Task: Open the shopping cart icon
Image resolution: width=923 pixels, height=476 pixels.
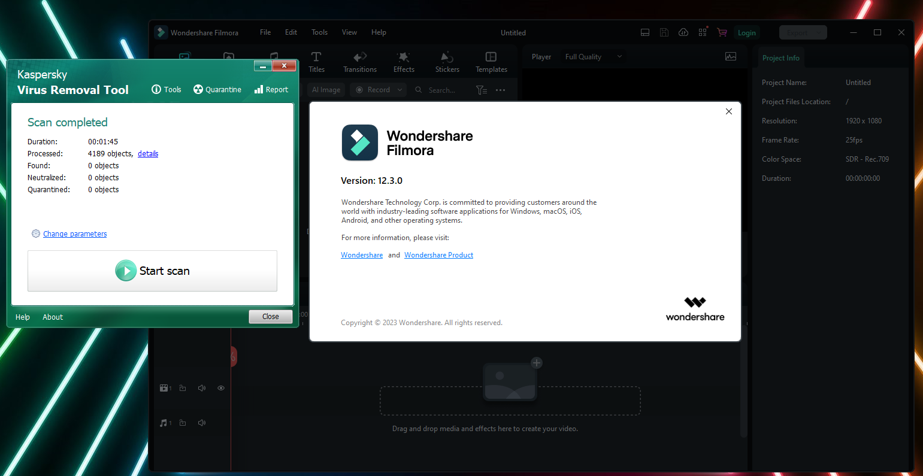Action: point(722,32)
